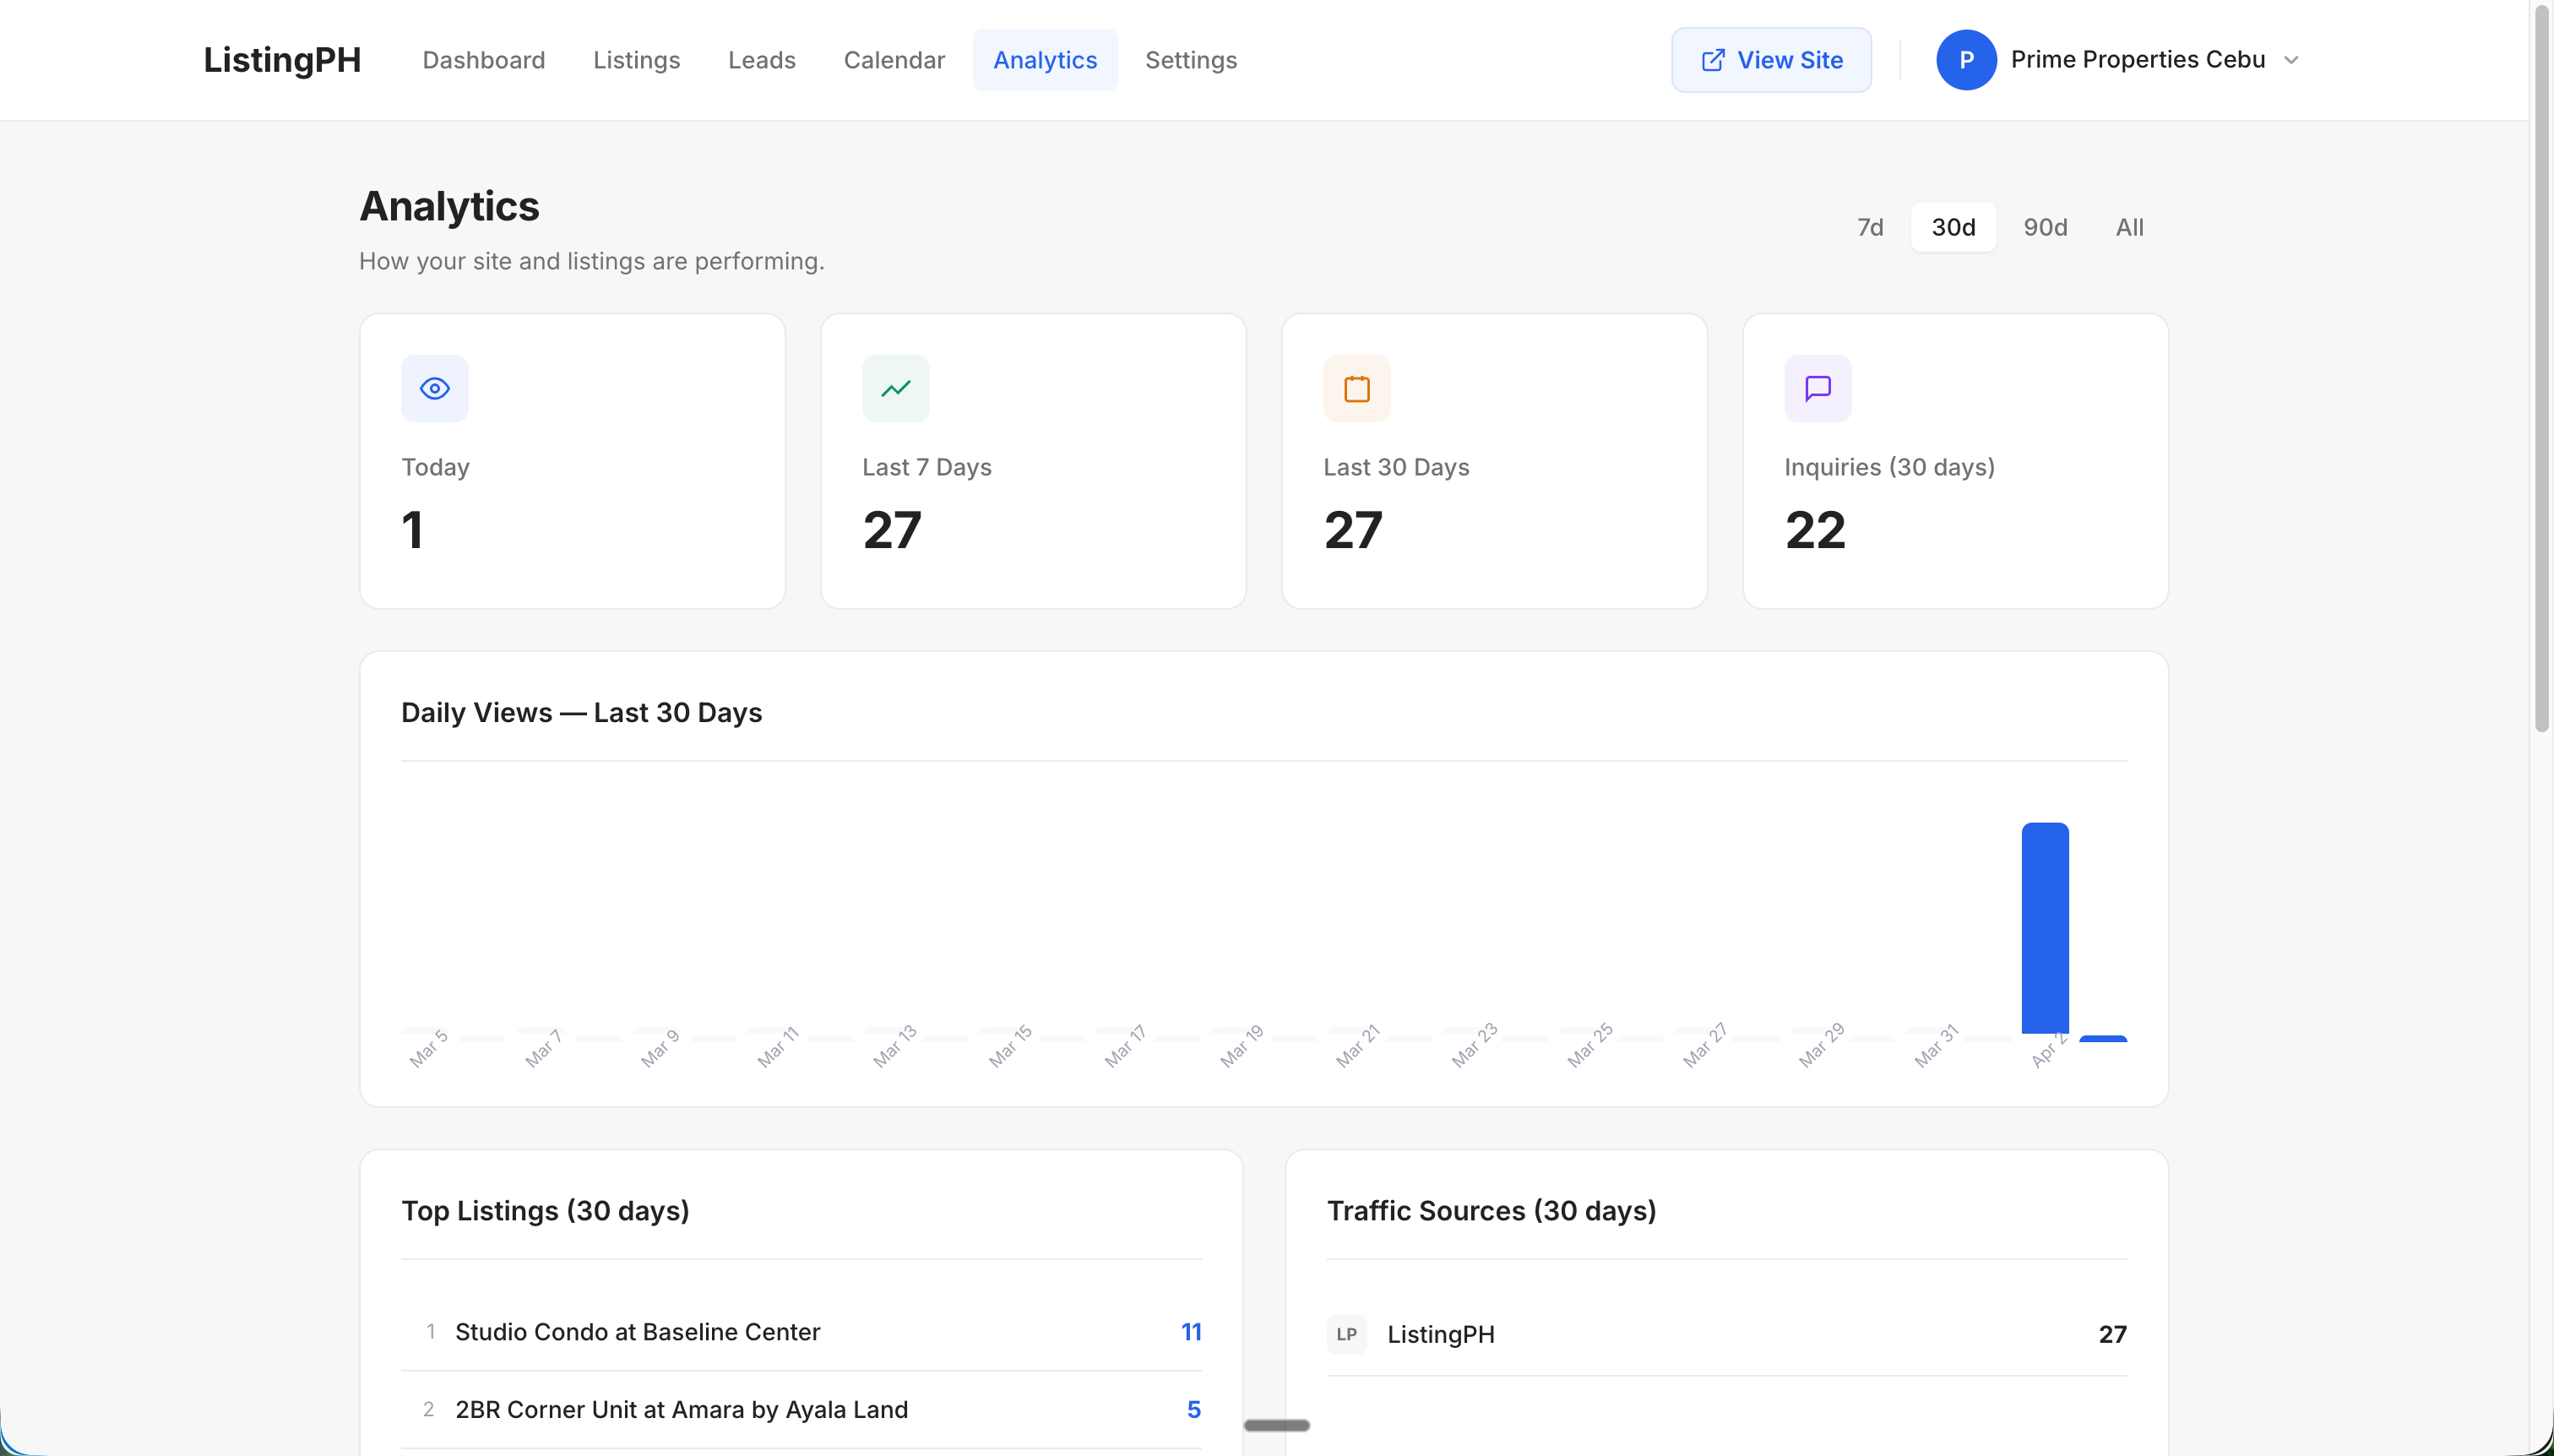Click the chat bubble icon for Inquiries
The image size is (2554, 1456).
(1817, 388)
